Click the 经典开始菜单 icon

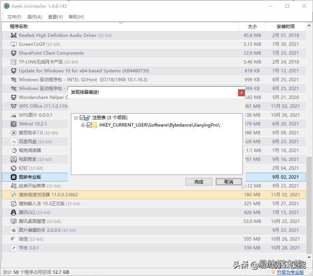tap(14, 186)
